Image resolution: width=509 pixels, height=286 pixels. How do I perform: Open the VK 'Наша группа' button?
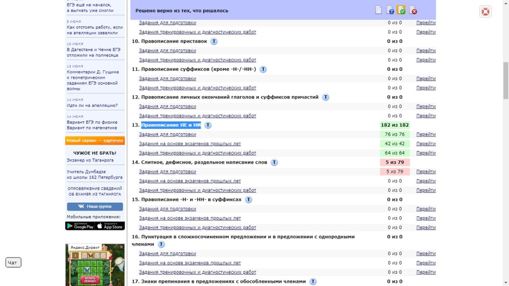point(95,206)
